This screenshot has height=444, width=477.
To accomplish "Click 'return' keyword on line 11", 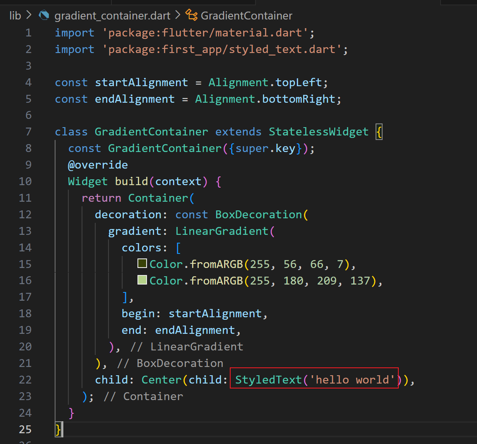I will pos(101,198).
